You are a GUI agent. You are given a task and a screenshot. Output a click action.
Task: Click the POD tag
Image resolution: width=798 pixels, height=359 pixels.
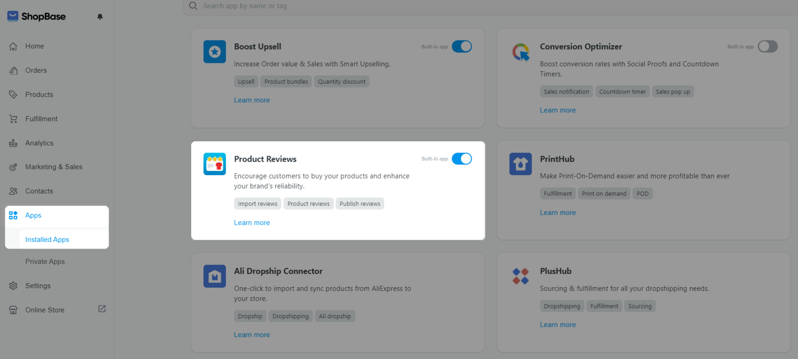coord(642,194)
